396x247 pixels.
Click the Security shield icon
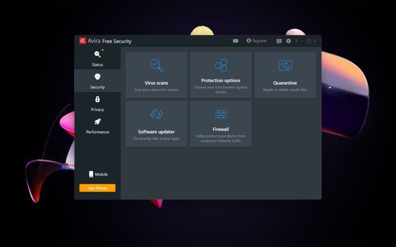click(98, 77)
